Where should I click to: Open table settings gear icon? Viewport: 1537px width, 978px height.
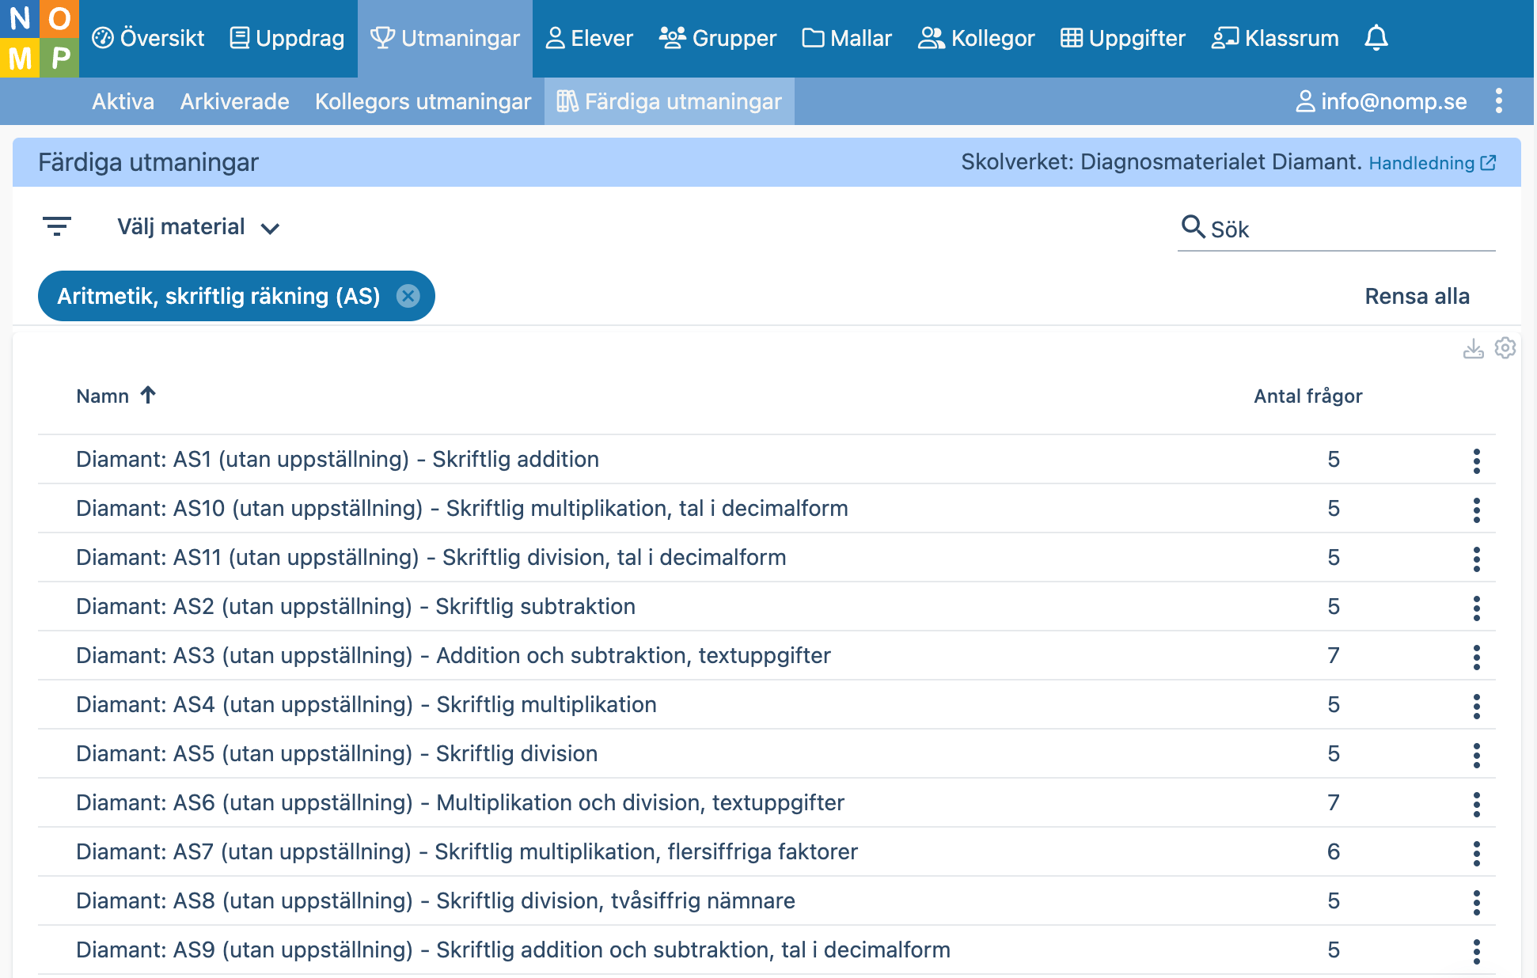tap(1505, 348)
